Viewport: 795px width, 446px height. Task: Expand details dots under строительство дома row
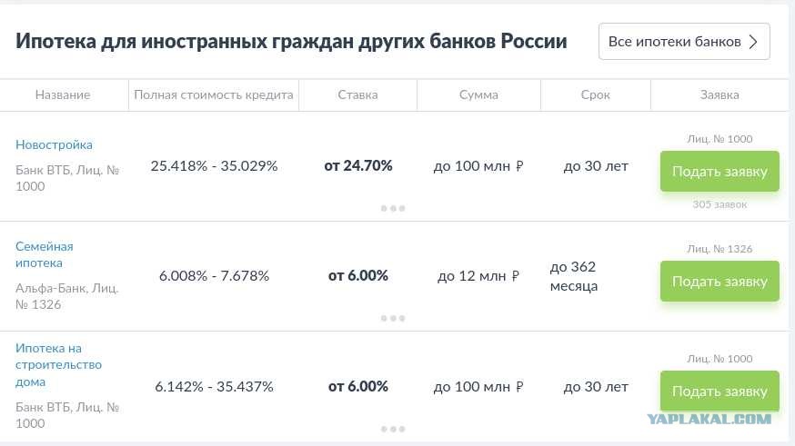393,429
